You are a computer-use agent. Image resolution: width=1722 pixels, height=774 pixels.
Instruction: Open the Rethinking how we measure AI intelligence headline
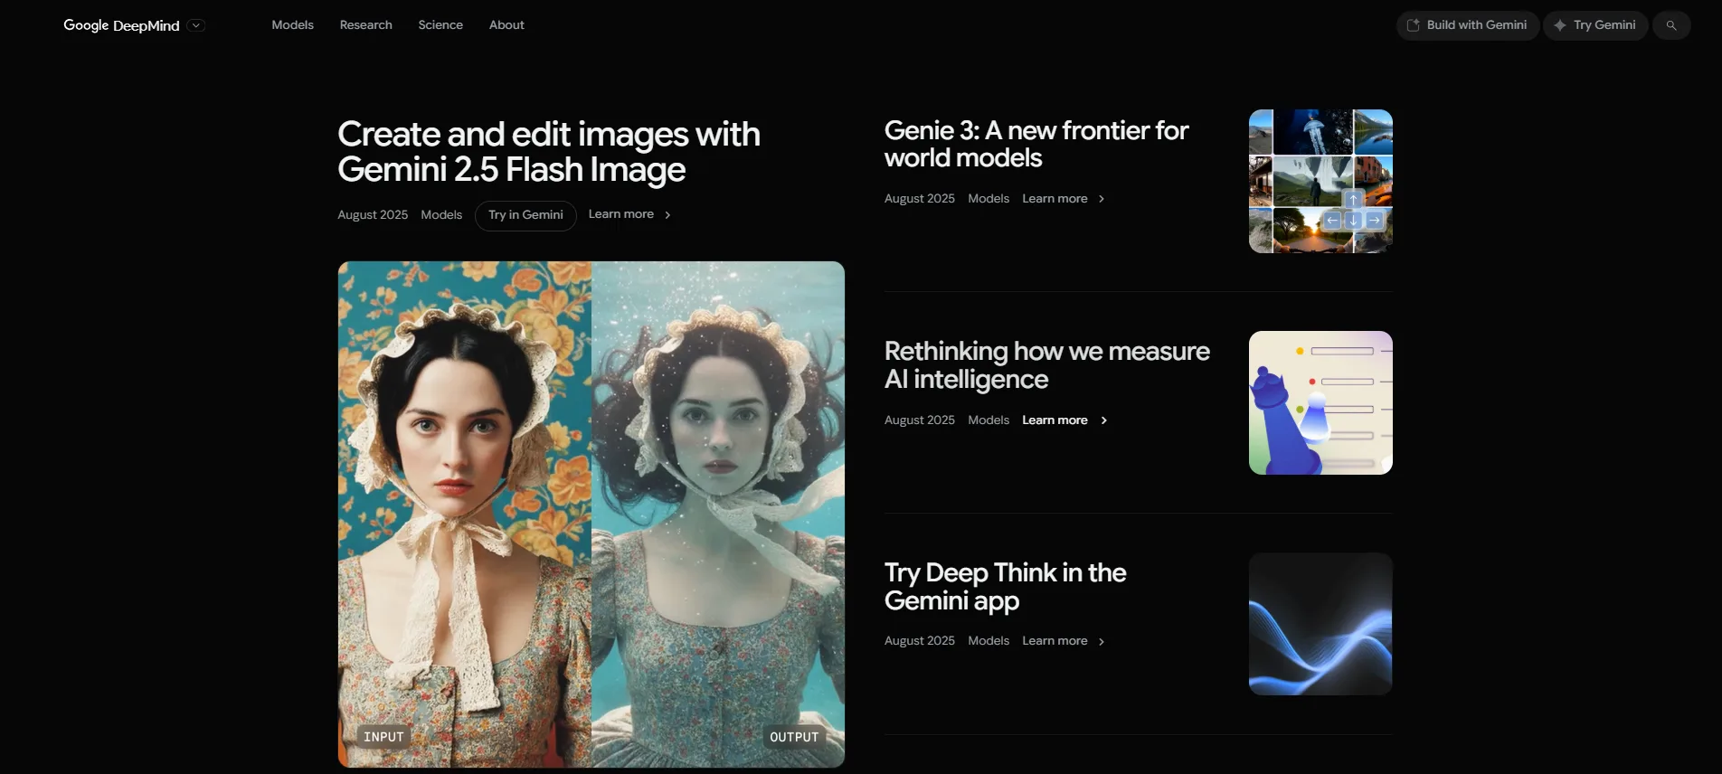[x=1047, y=365]
